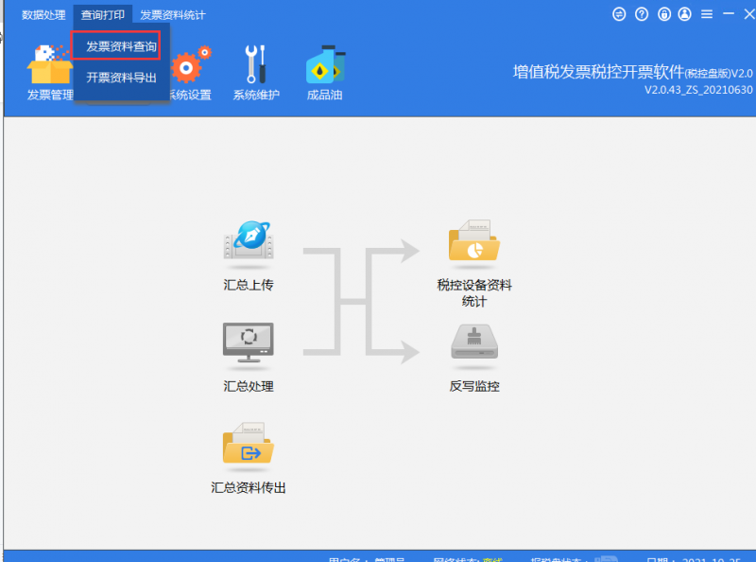Open the 数据处理 menu
Screen dimensions: 756x562
point(43,15)
